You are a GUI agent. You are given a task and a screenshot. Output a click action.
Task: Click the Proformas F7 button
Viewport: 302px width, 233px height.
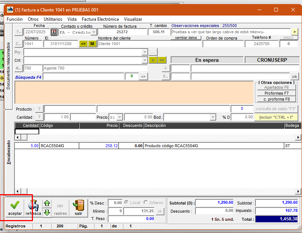tap(276, 93)
